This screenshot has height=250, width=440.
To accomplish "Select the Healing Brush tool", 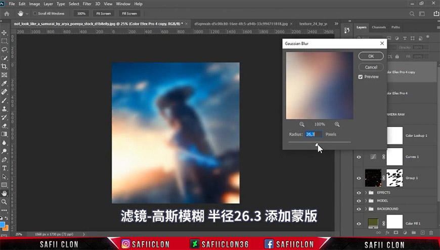I will (4, 92).
